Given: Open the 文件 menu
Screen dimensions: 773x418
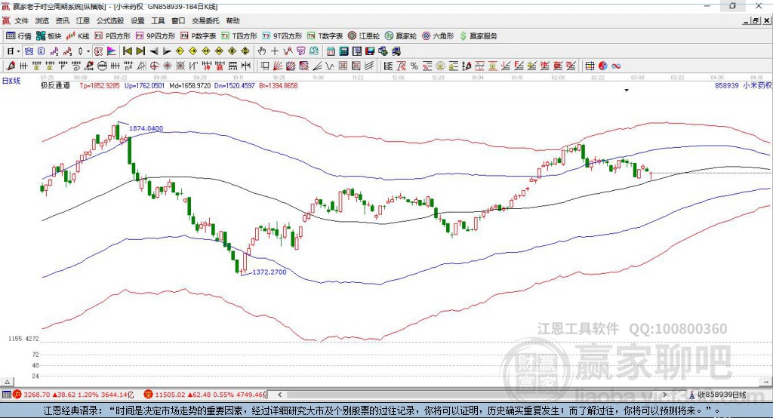Looking at the screenshot, I should [21, 20].
